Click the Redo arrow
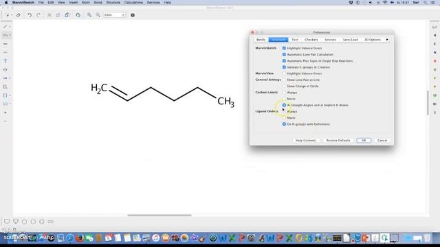The image size is (440, 247). pos(38,15)
